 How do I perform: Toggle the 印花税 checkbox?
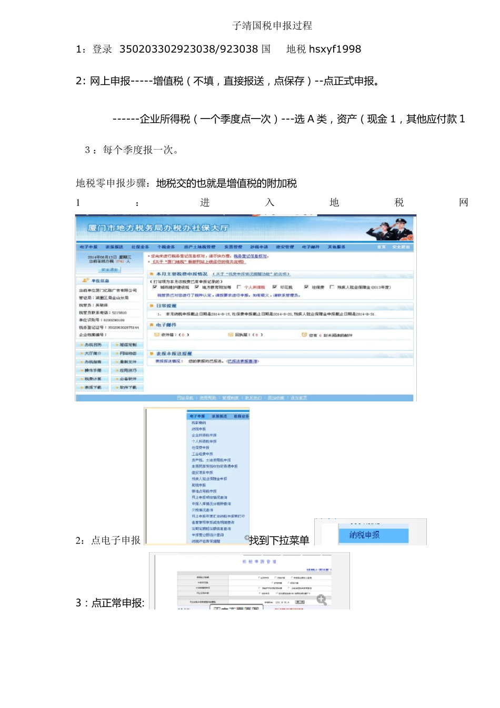point(274,287)
